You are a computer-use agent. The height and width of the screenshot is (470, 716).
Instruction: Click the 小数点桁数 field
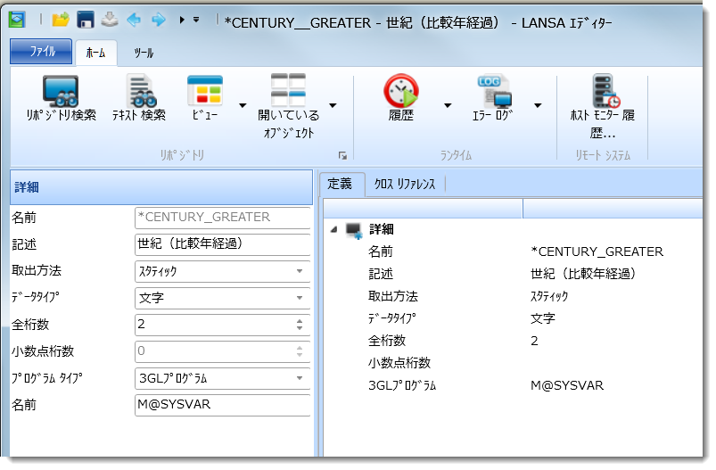[223, 351]
